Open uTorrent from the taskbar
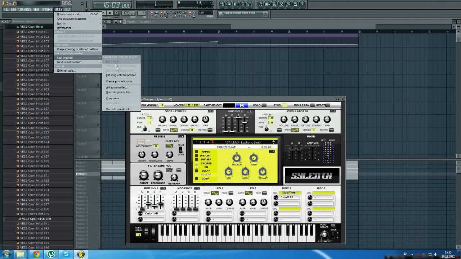 click(51, 254)
